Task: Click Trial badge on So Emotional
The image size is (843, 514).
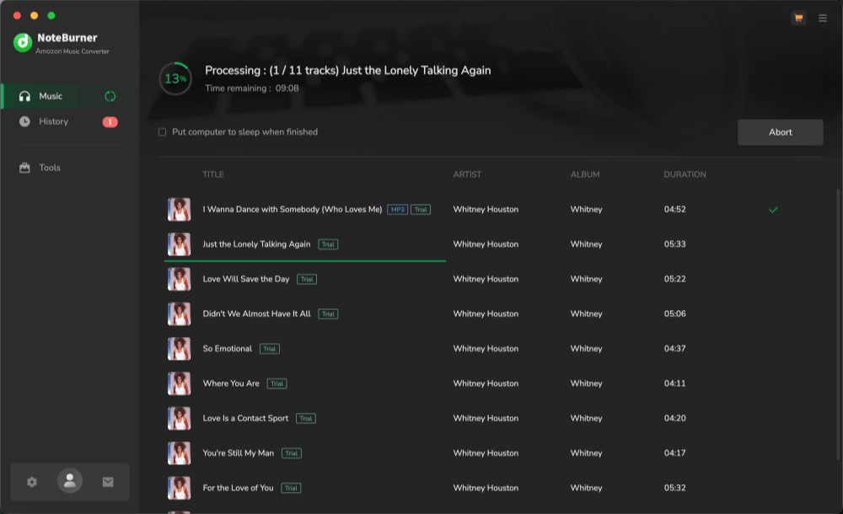Action: [x=270, y=349]
